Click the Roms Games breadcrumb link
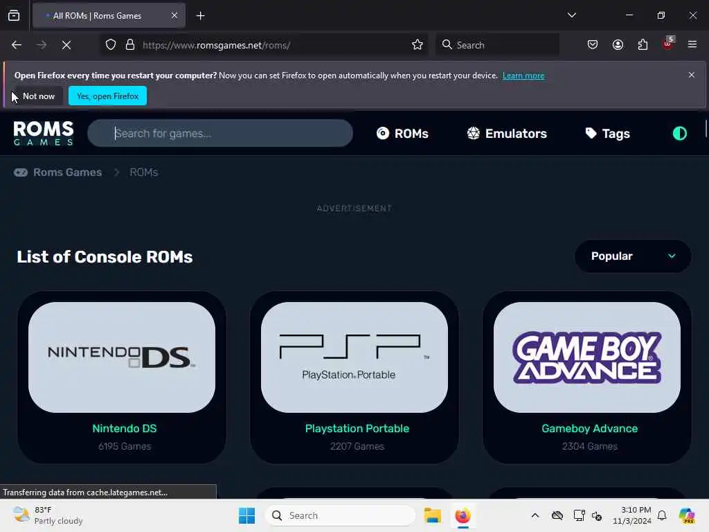The height and width of the screenshot is (532, 709). 58,172
